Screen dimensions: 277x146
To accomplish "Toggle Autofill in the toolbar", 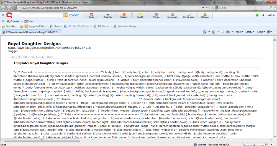I will point(140,15).
